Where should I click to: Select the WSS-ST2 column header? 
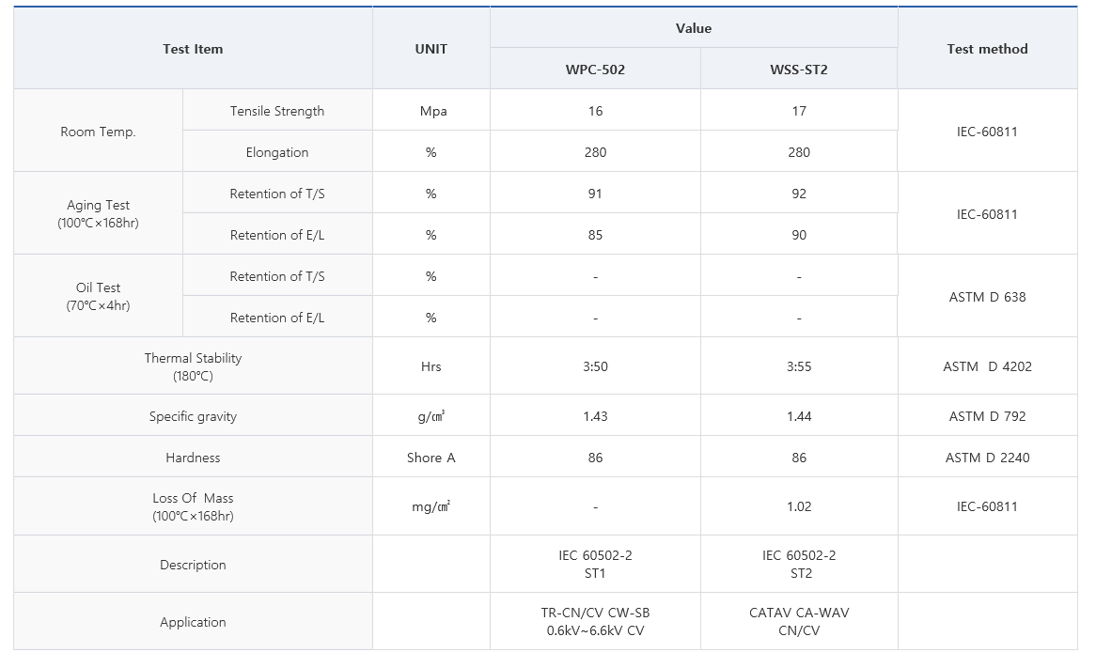click(799, 70)
